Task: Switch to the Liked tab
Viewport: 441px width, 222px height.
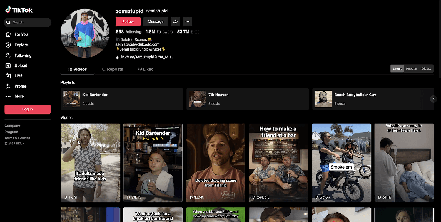Action: (x=146, y=69)
